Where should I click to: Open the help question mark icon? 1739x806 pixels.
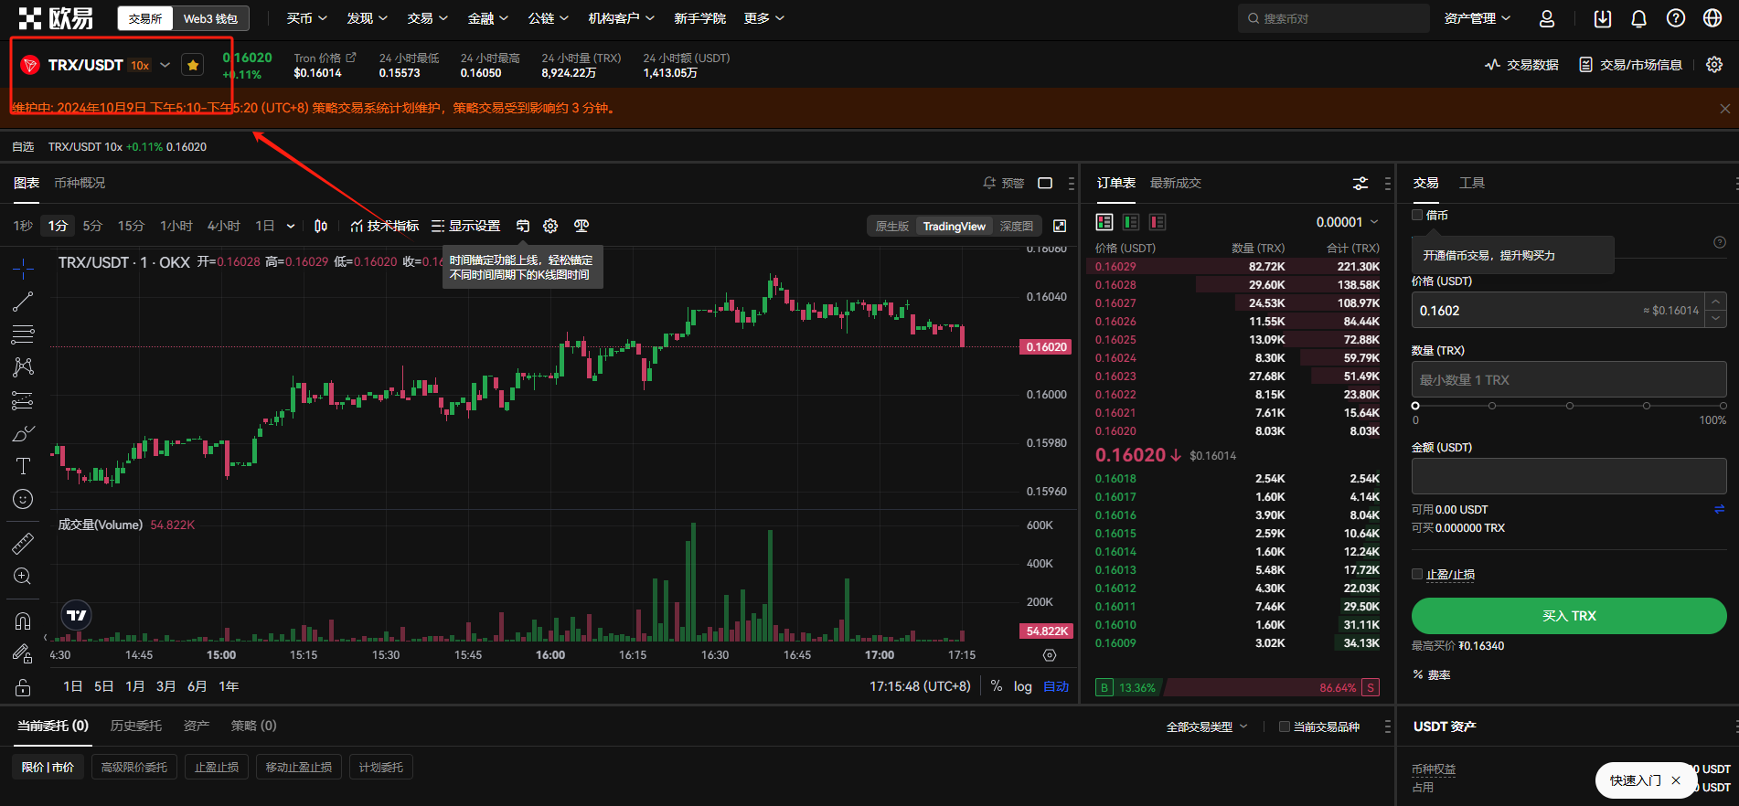(1676, 18)
